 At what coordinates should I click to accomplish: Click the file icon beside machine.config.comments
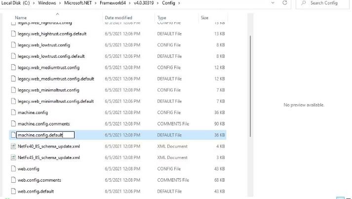[x=13, y=123]
